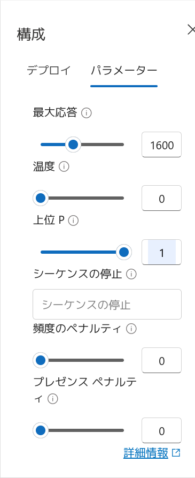
Task: Select the パラメーター tab
Action: [x=124, y=71]
